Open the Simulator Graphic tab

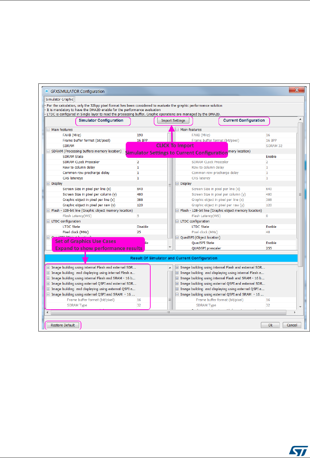coord(60,99)
